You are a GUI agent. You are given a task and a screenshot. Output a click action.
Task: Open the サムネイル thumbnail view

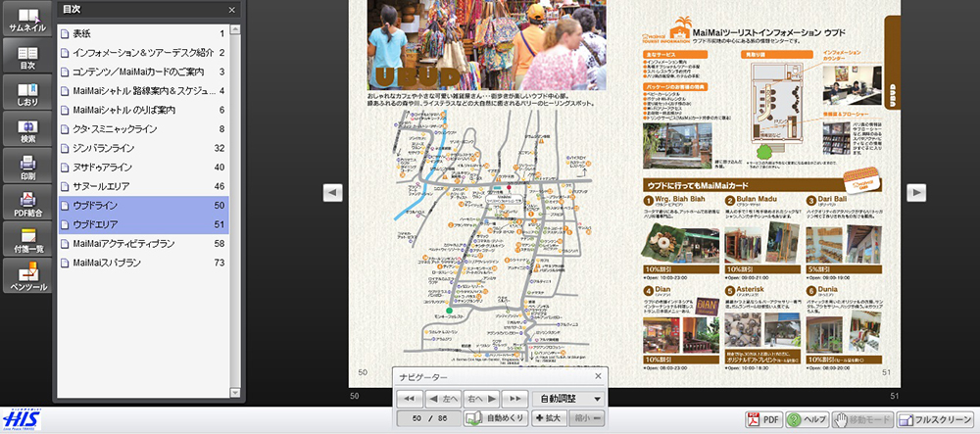pyautogui.click(x=26, y=22)
